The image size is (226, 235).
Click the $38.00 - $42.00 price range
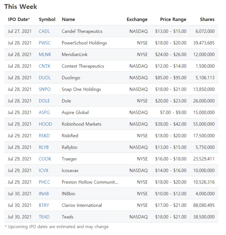[171, 124]
